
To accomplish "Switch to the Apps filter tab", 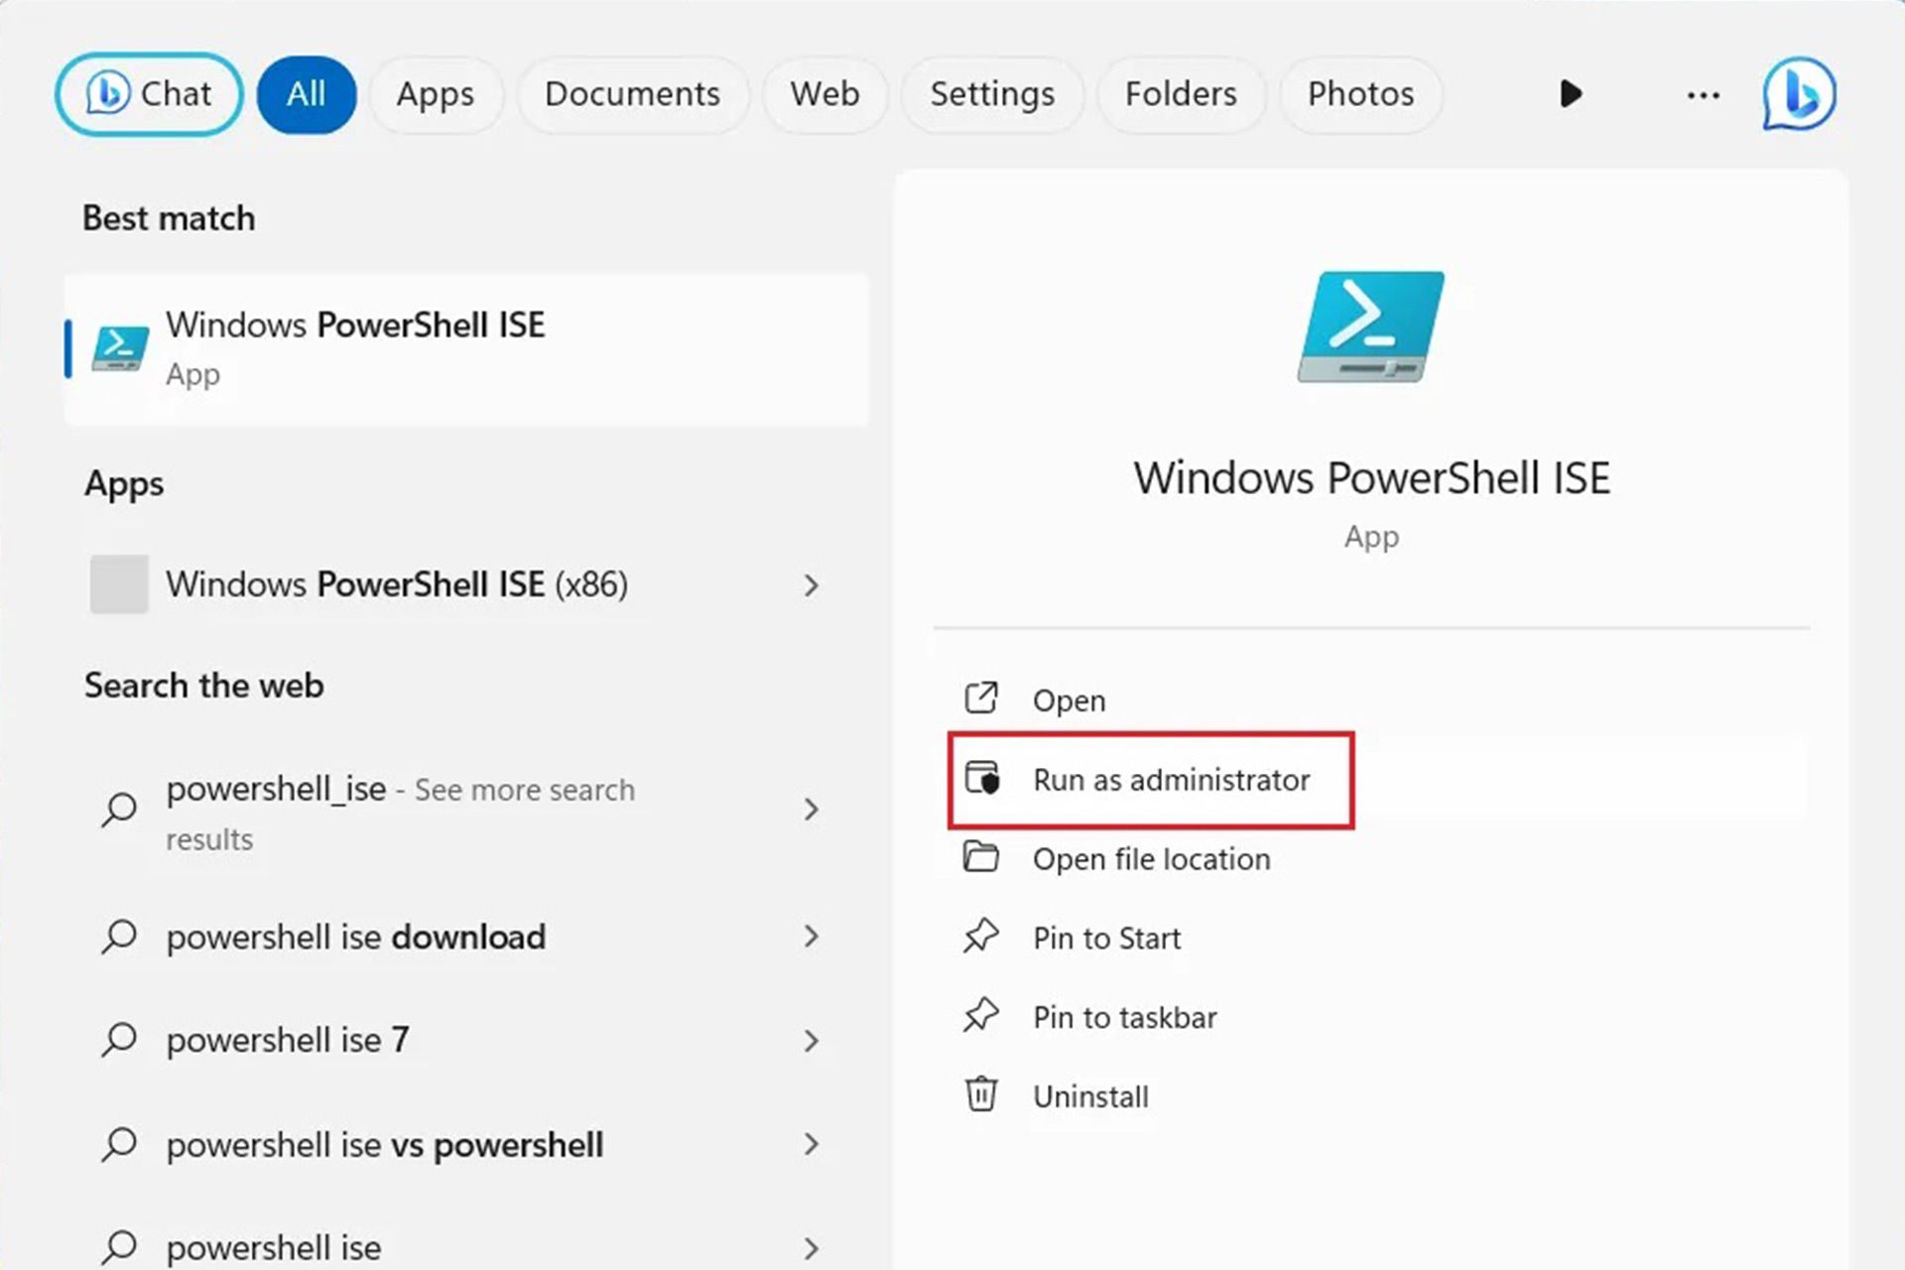I will tap(436, 94).
